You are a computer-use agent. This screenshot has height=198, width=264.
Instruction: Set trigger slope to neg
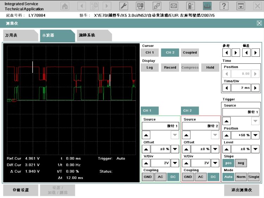tap(241, 163)
